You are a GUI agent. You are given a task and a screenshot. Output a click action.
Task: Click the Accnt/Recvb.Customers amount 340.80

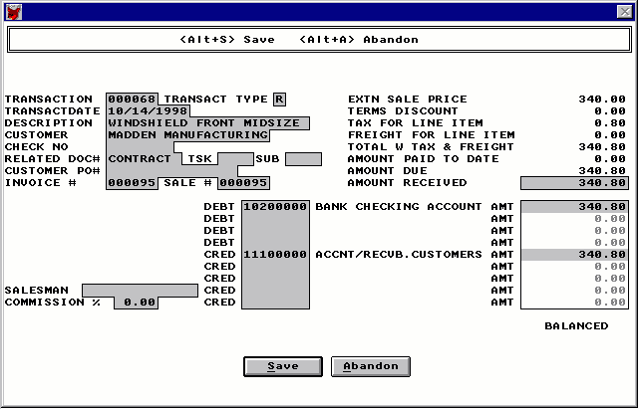tap(574, 255)
